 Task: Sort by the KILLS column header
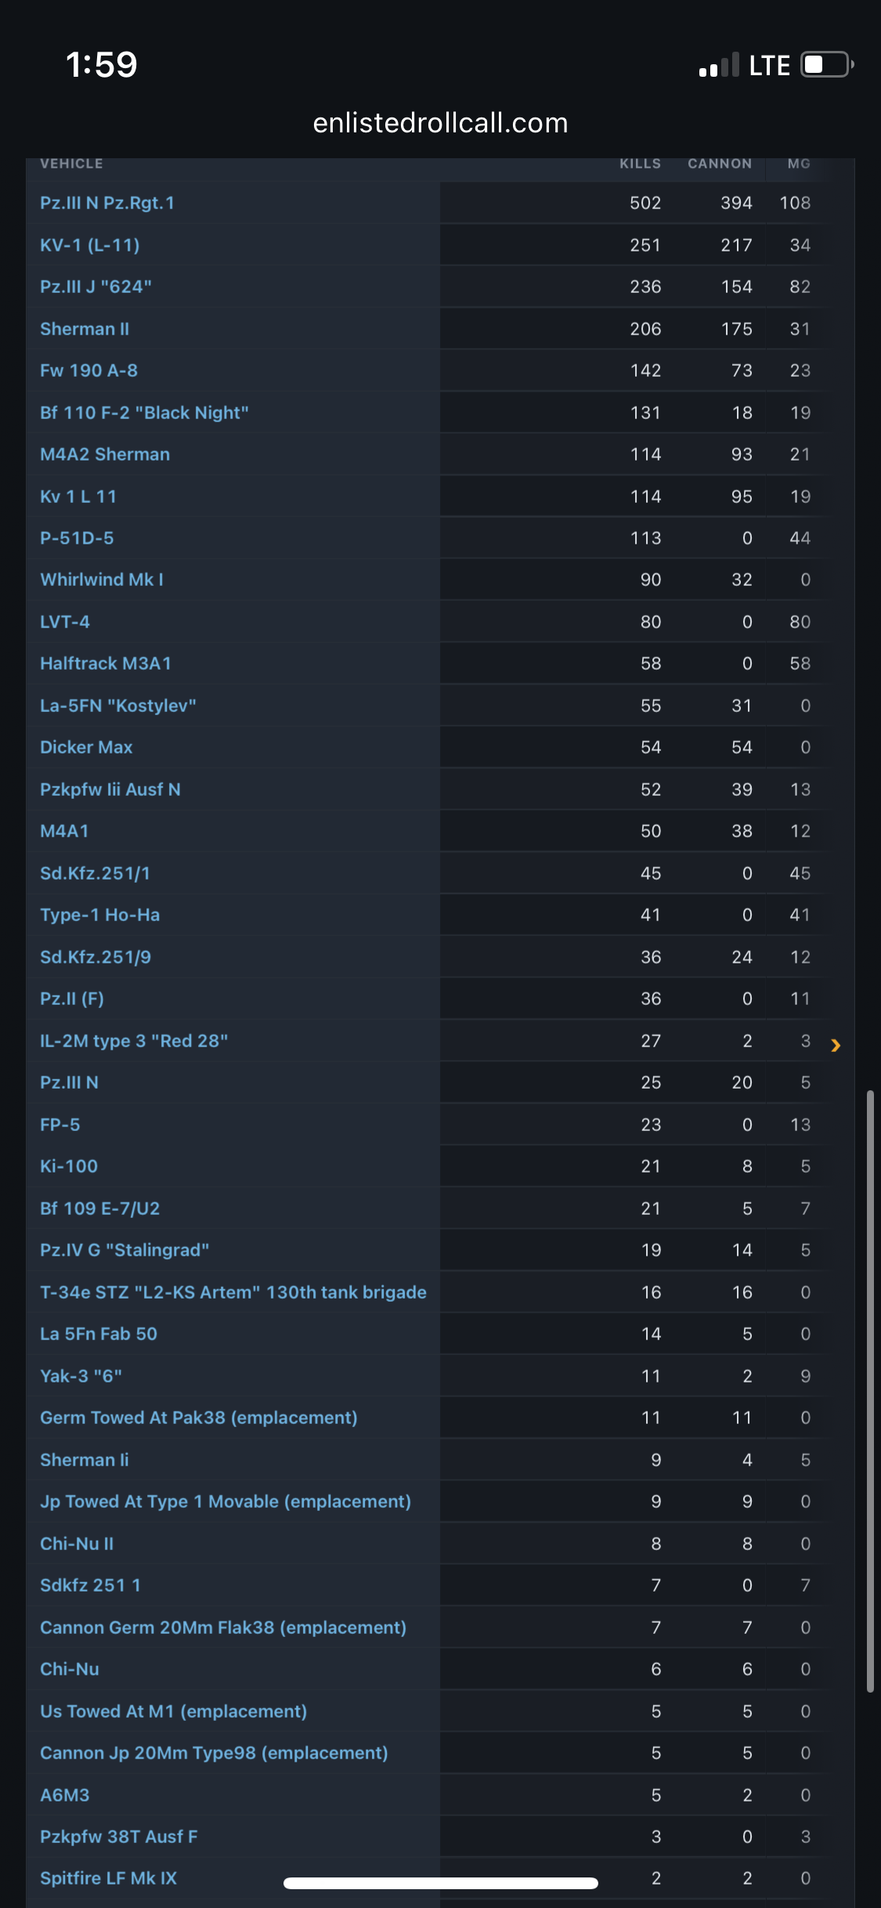click(x=640, y=164)
